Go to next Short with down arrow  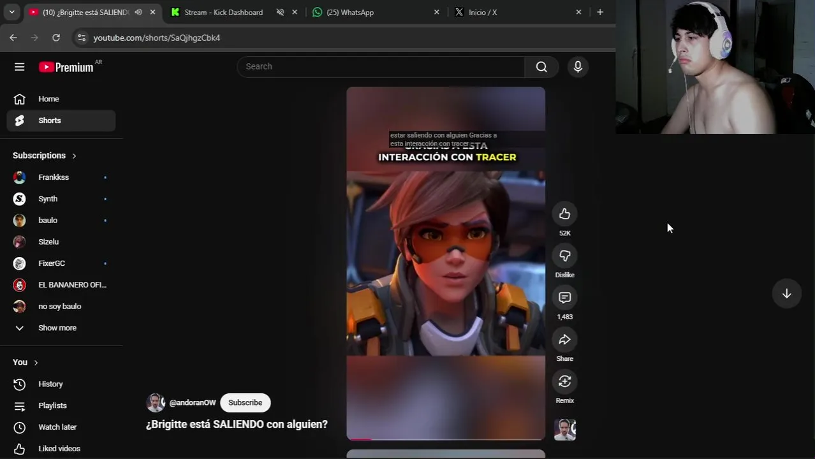tap(786, 293)
